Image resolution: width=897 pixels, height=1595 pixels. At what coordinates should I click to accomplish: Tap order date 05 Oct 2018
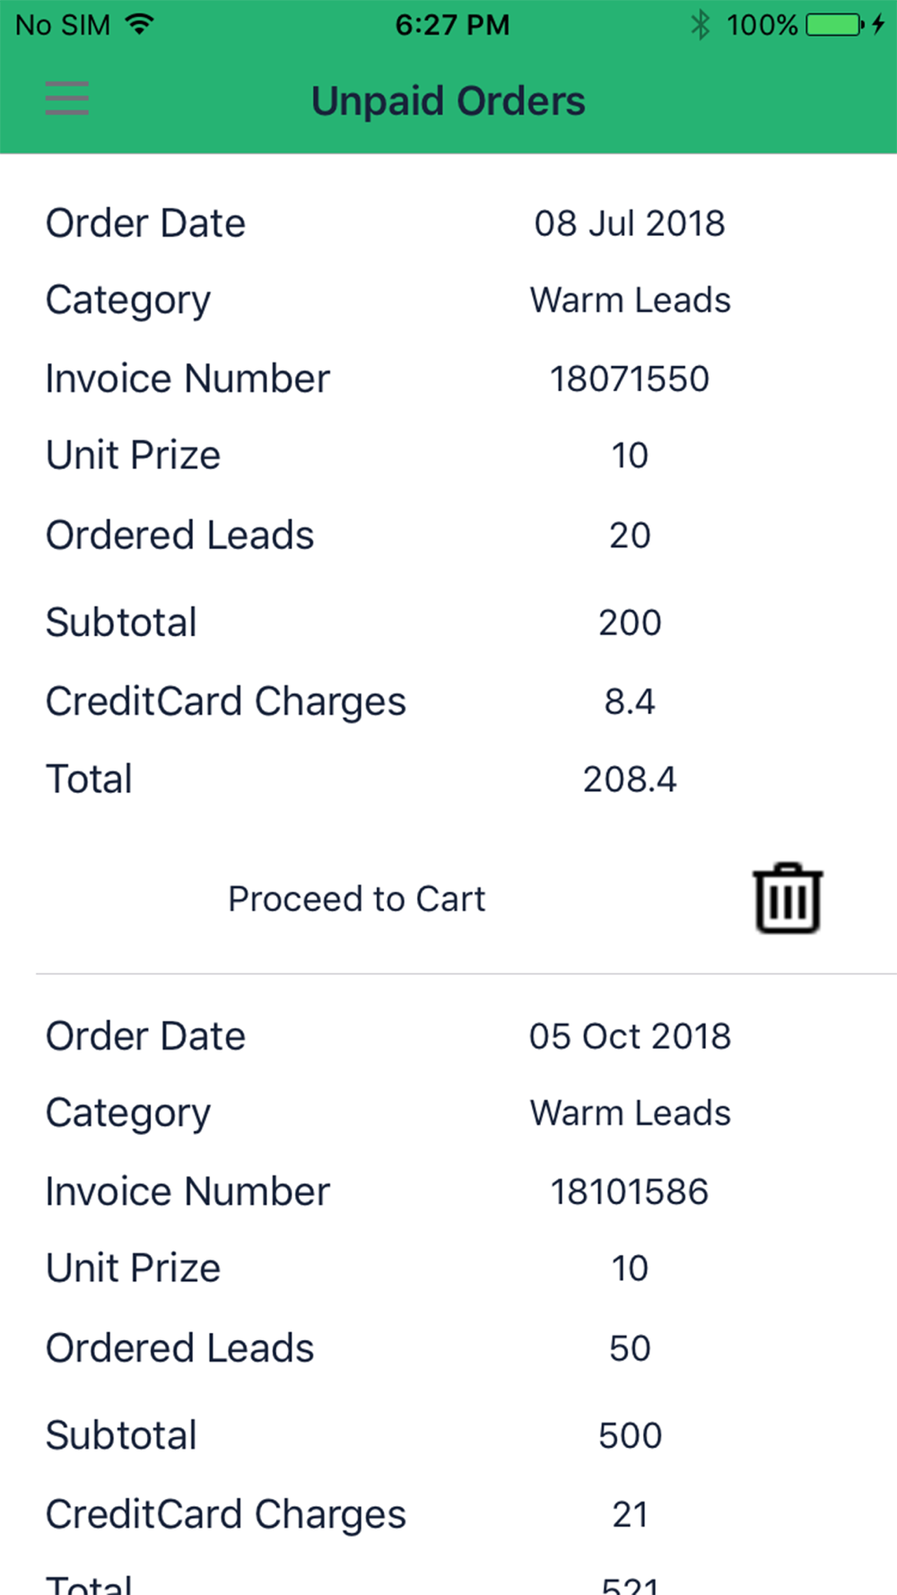click(x=630, y=1036)
